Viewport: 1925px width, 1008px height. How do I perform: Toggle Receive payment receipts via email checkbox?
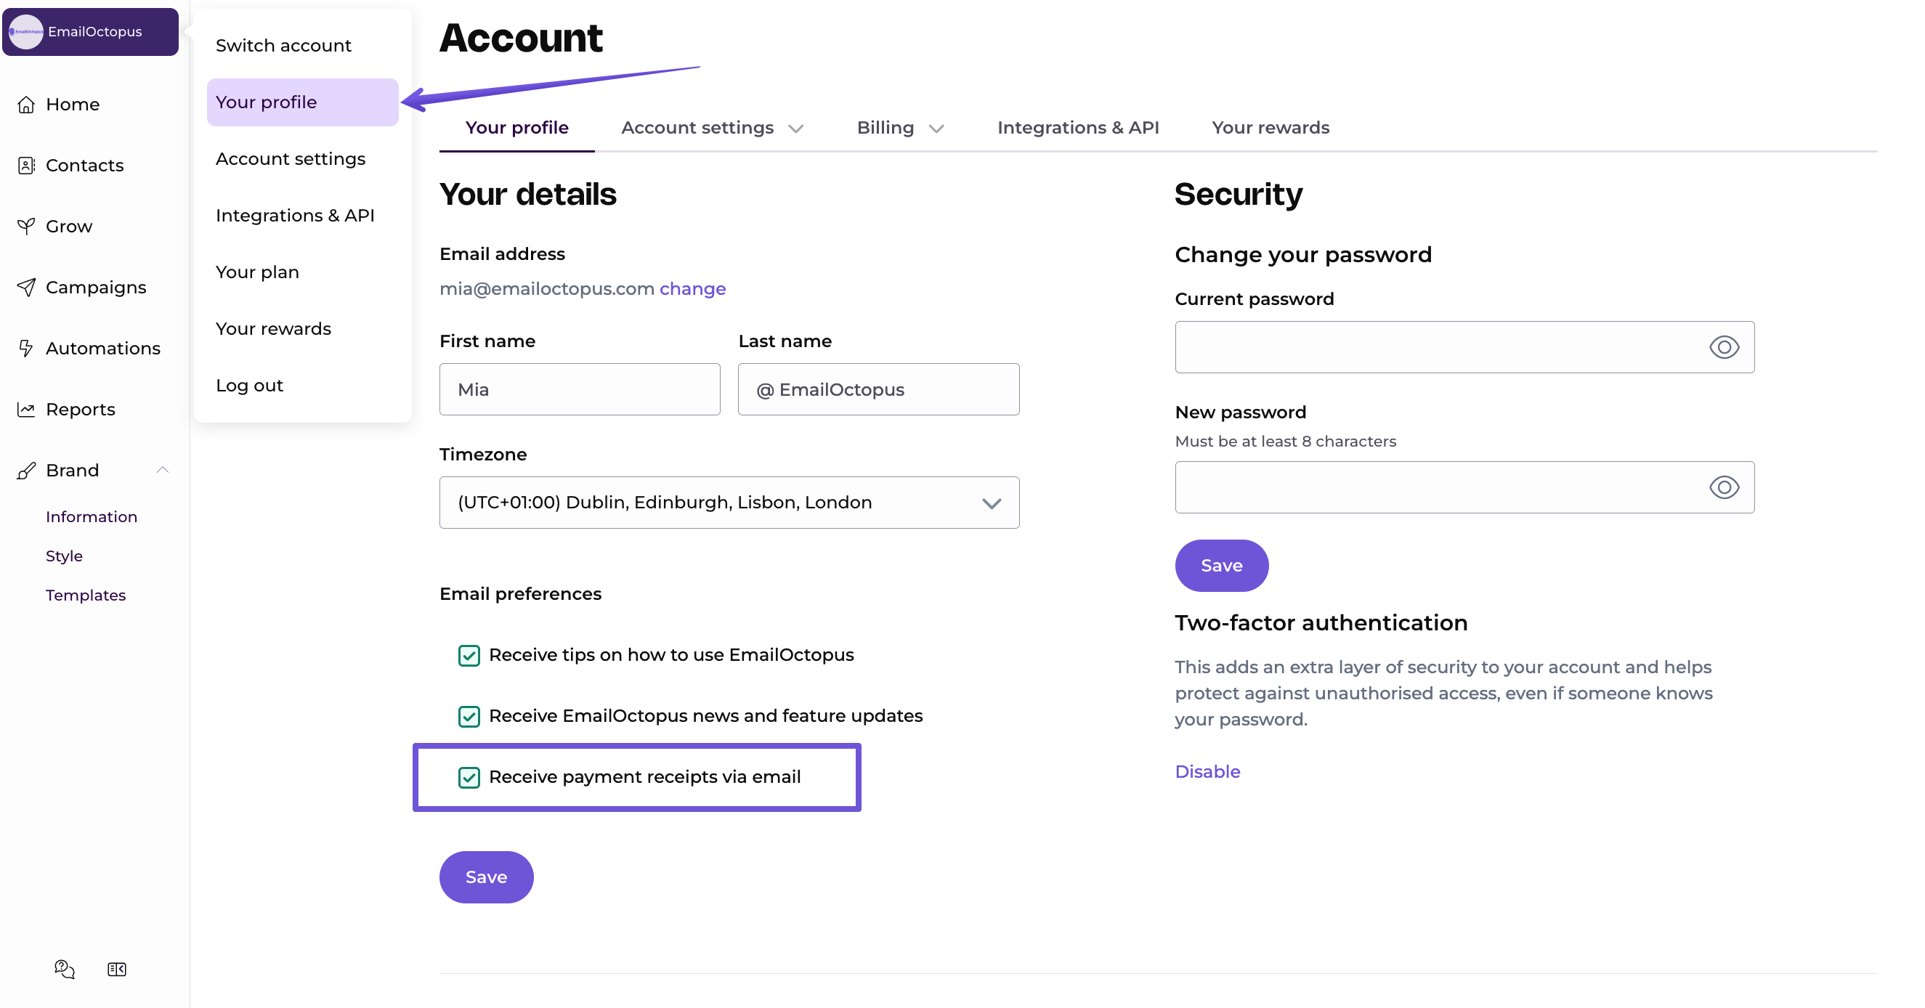469,778
